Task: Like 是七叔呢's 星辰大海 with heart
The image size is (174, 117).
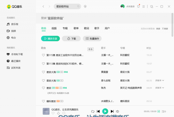Action: tap(43, 81)
